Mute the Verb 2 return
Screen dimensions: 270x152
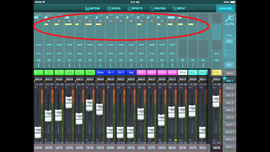pos(203,148)
